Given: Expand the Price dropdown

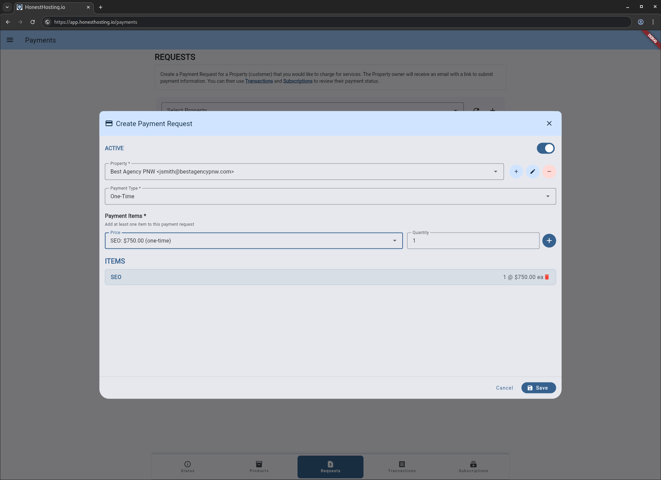Looking at the screenshot, I should click(394, 241).
